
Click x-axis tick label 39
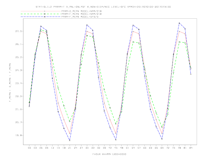click(x=104, y=148)
